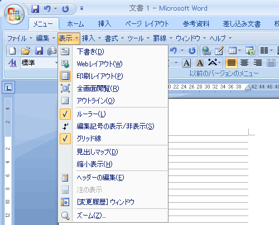Image resolution: width=279 pixels, height=225 pixels.
Task: Toggle center alignment button
Action: point(244,63)
